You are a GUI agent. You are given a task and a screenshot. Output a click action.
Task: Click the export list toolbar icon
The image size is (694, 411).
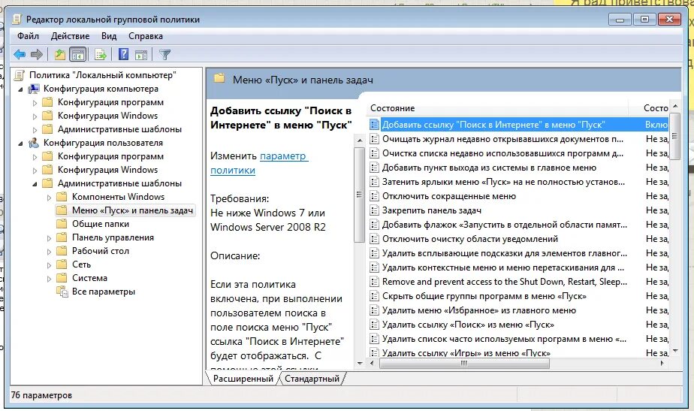tap(101, 55)
